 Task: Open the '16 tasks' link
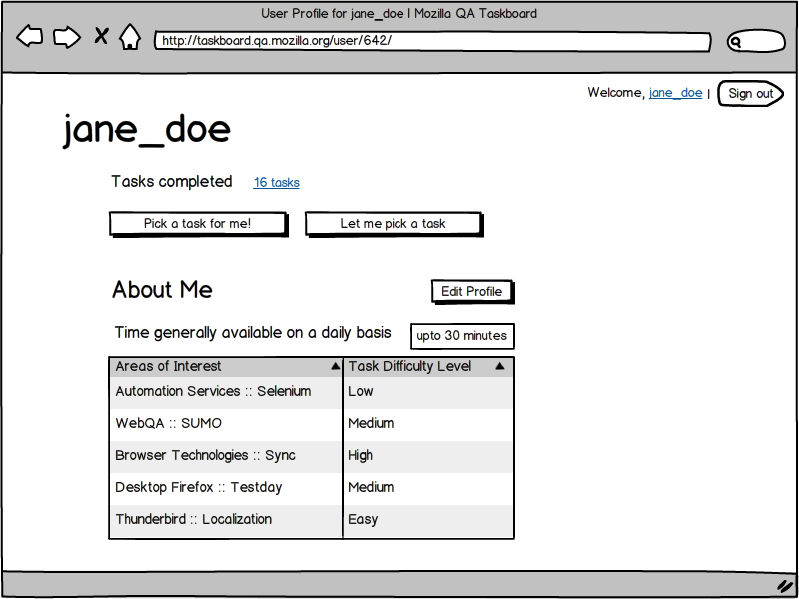click(x=277, y=182)
